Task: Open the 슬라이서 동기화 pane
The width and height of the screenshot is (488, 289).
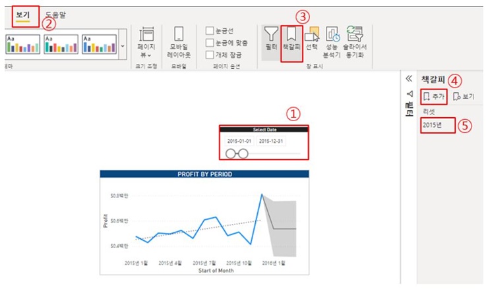Action: click(355, 42)
